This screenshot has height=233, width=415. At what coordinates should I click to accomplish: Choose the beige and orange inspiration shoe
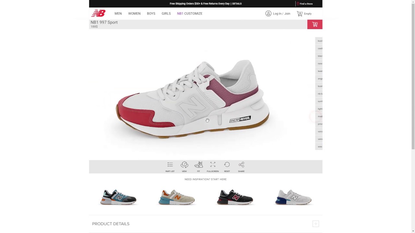[177, 197]
